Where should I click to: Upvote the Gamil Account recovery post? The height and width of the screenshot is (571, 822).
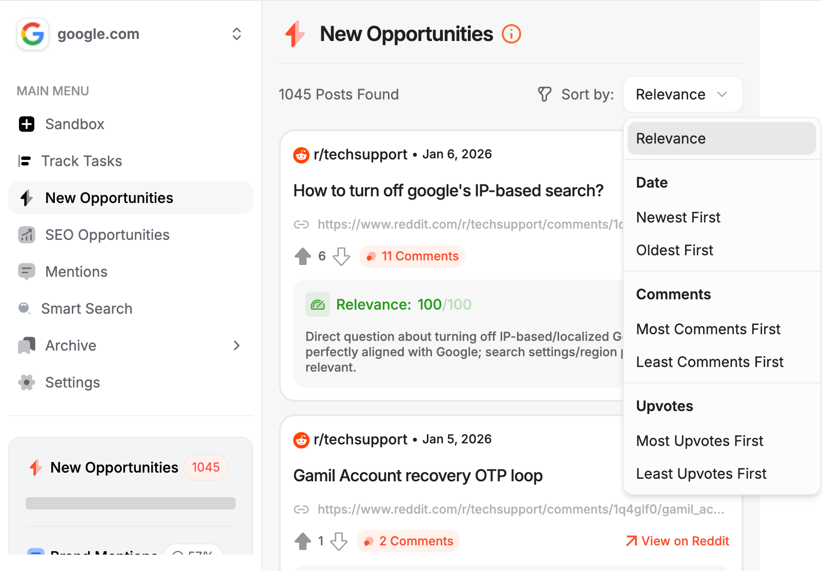[303, 541]
